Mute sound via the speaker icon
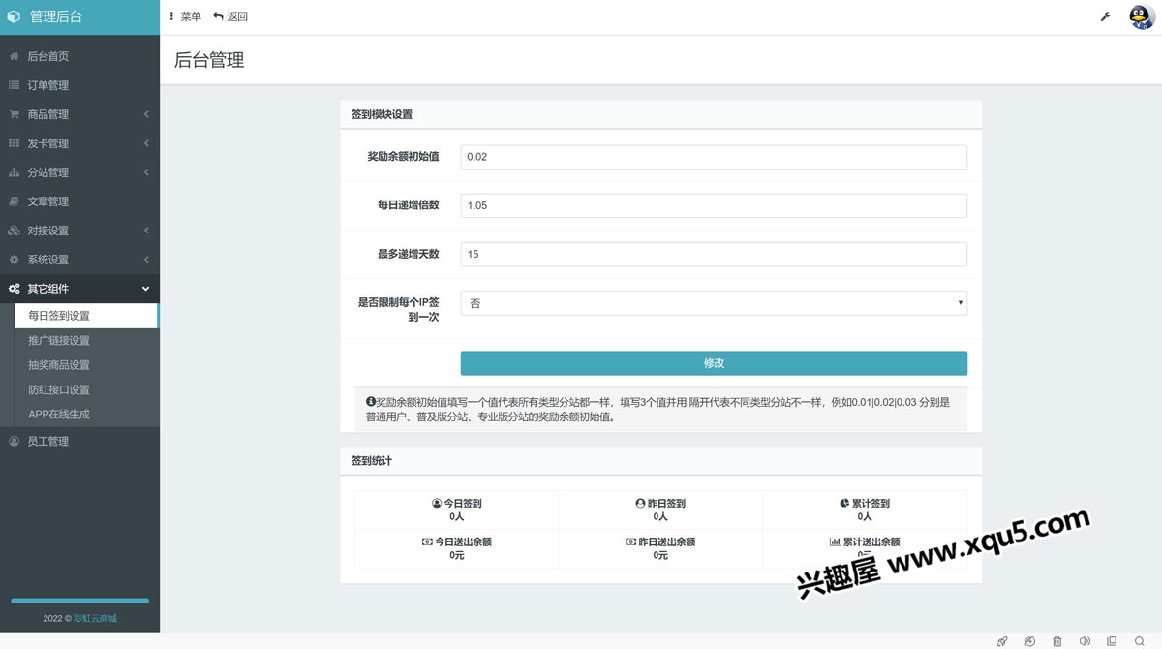 click(1085, 641)
